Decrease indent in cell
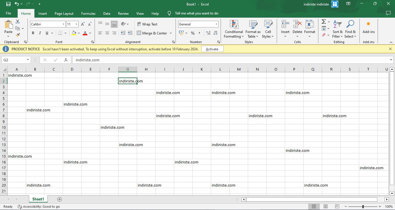The height and width of the screenshot is (210, 395). click(x=123, y=33)
